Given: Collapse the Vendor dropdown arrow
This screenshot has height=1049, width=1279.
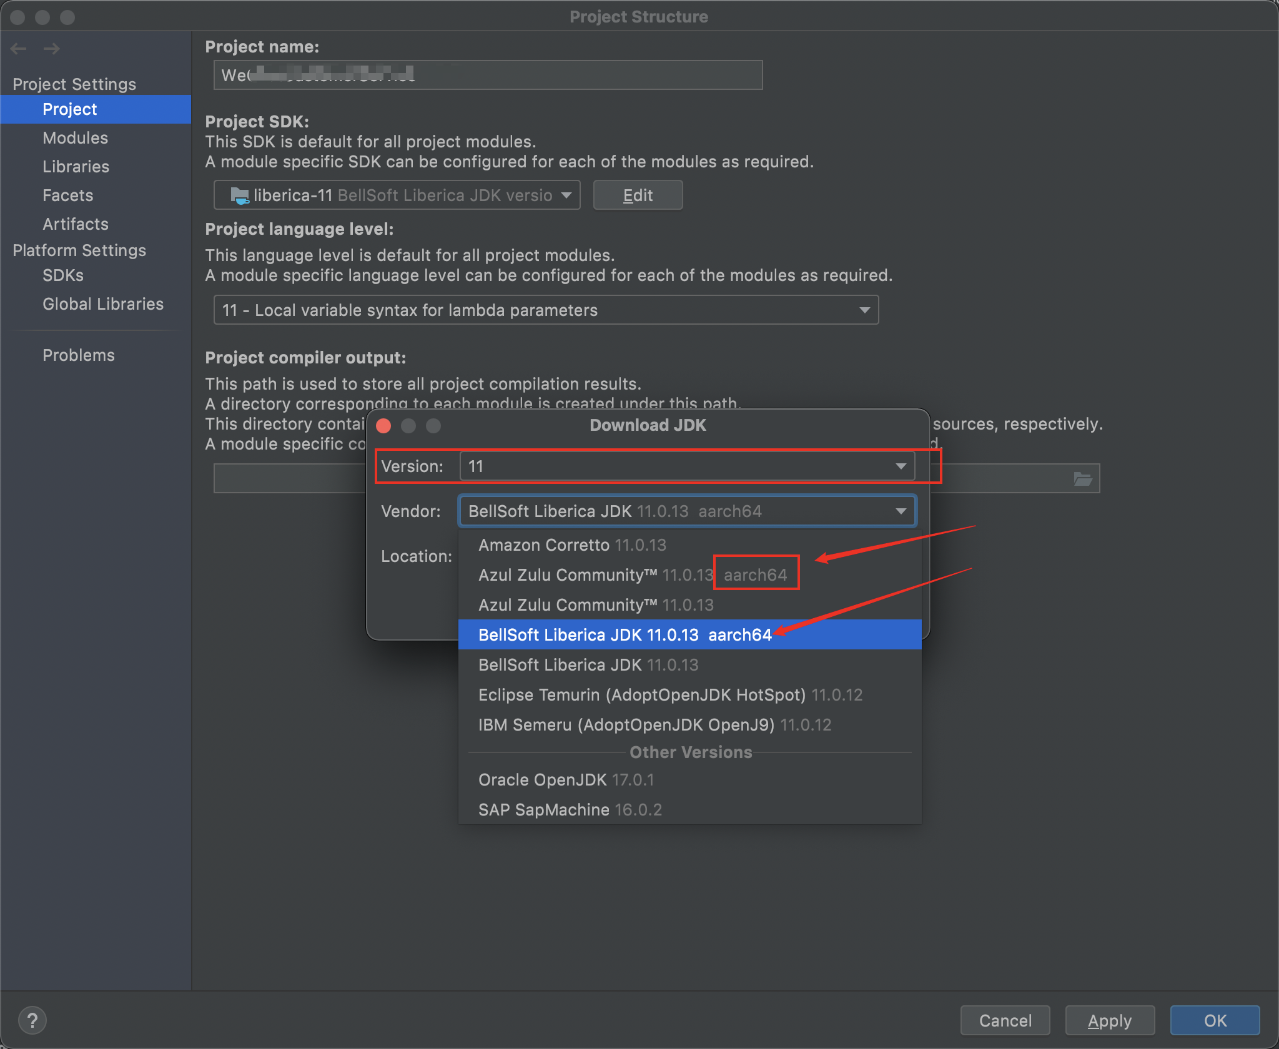Looking at the screenshot, I should (x=901, y=511).
